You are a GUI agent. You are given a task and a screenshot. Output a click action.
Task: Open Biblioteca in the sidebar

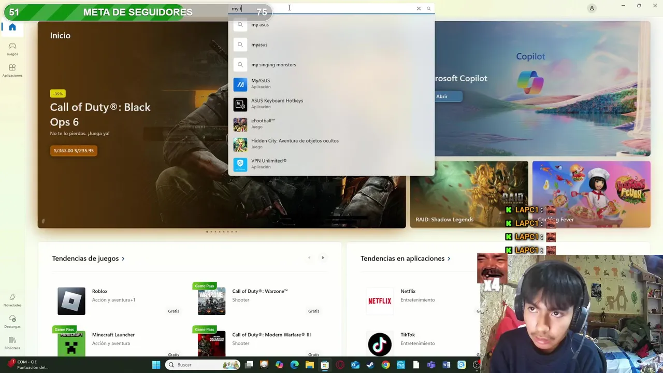pyautogui.click(x=12, y=343)
